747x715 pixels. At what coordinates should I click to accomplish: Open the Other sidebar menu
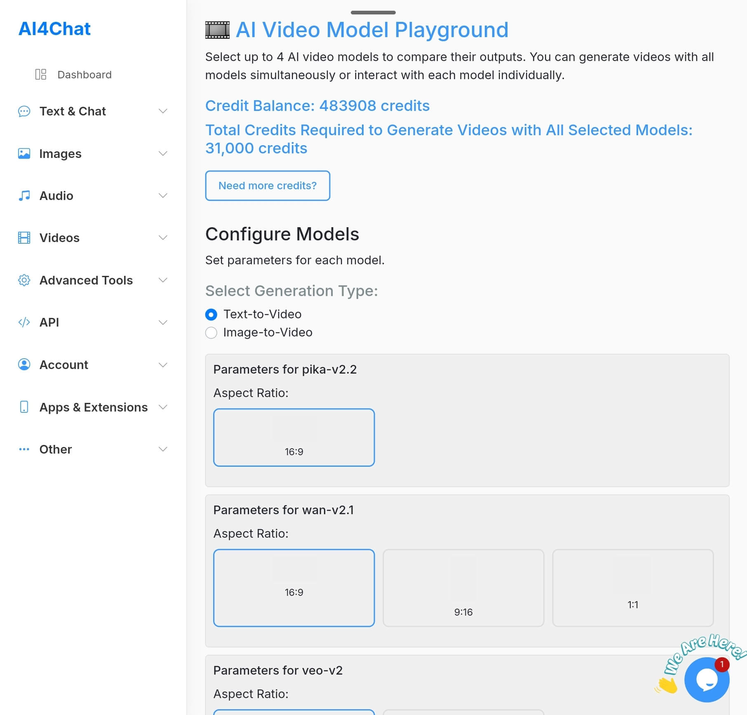[93, 449]
